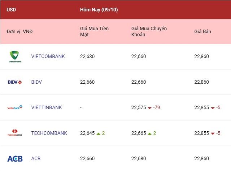Viewport: 231px width, 171px height.
Task: Open the TECHCOMBANK link
Action: (49, 133)
